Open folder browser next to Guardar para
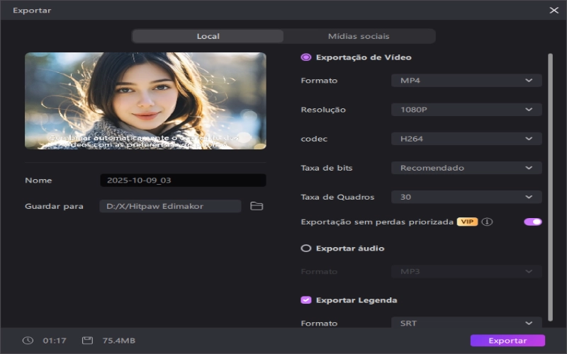This screenshot has height=354, width=567. [257, 206]
